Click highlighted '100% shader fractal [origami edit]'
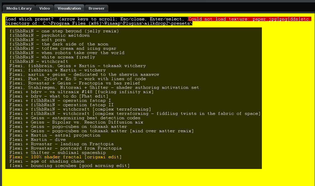The width and height of the screenshot is (315, 186). pyautogui.click(x=65, y=157)
